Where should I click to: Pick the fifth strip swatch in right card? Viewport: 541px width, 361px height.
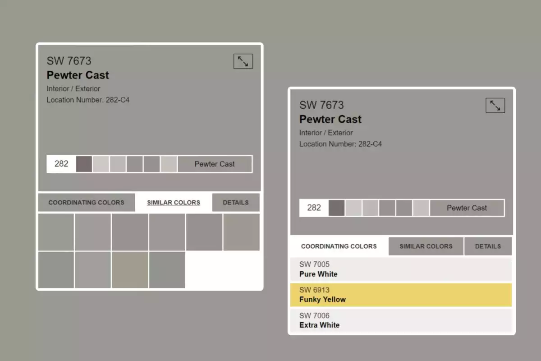404,208
